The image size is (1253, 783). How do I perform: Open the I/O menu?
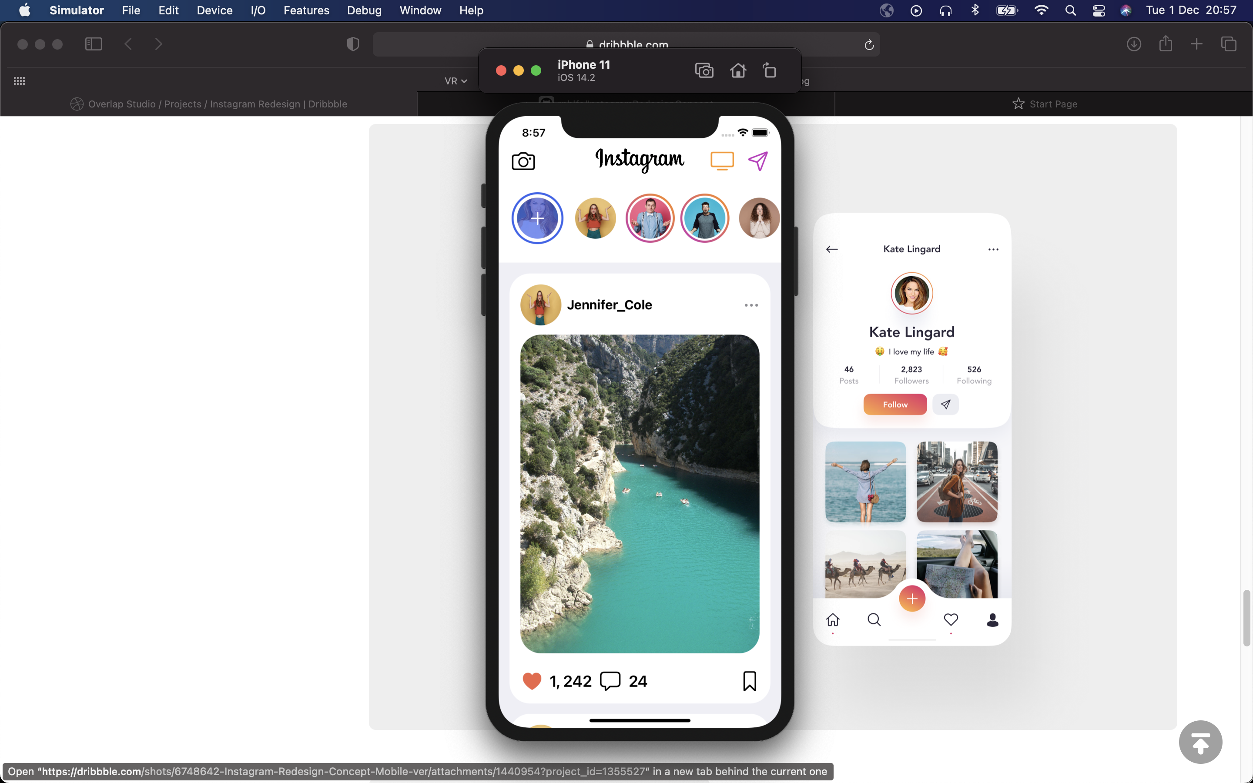(x=258, y=10)
